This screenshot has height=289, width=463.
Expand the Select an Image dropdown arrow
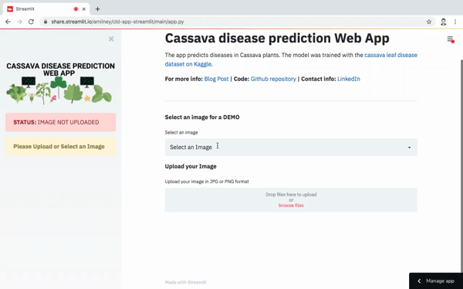pos(409,148)
